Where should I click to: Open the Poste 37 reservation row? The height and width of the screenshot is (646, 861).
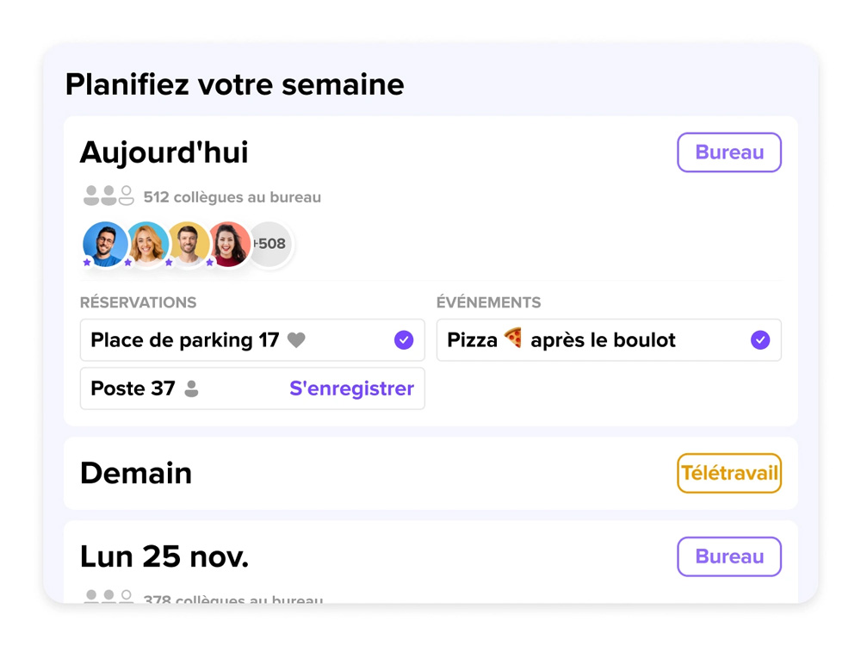coord(252,388)
